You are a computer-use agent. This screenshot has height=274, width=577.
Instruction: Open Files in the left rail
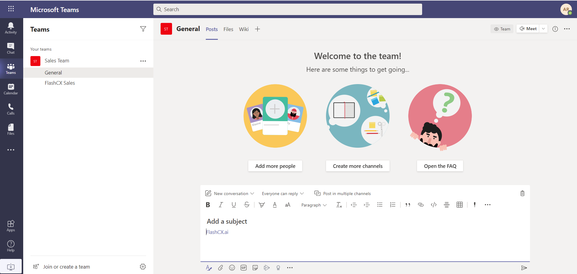click(11, 129)
